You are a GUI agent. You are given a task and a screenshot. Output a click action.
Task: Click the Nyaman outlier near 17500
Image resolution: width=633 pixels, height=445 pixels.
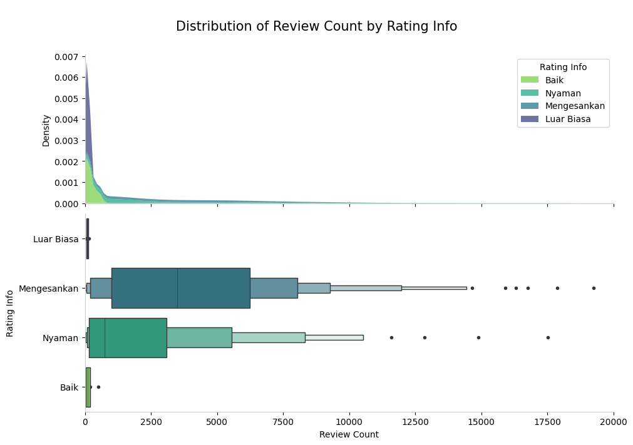[548, 337]
